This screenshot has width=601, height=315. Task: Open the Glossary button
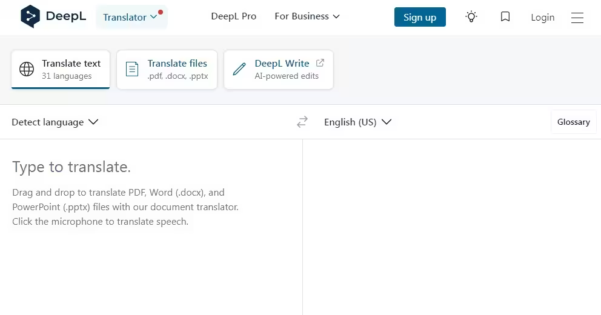(x=573, y=122)
